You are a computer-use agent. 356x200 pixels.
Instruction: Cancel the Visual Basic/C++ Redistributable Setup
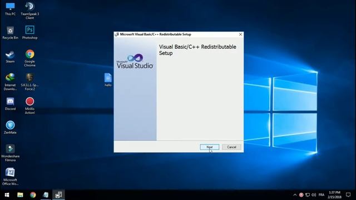[x=231, y=147]
